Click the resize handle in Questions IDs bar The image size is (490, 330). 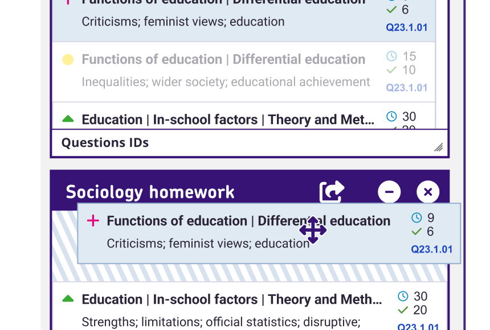tap(438, 147)
